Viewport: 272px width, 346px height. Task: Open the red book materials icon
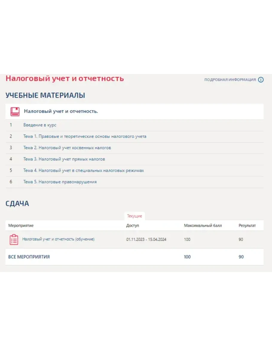(x=15, y=112)
